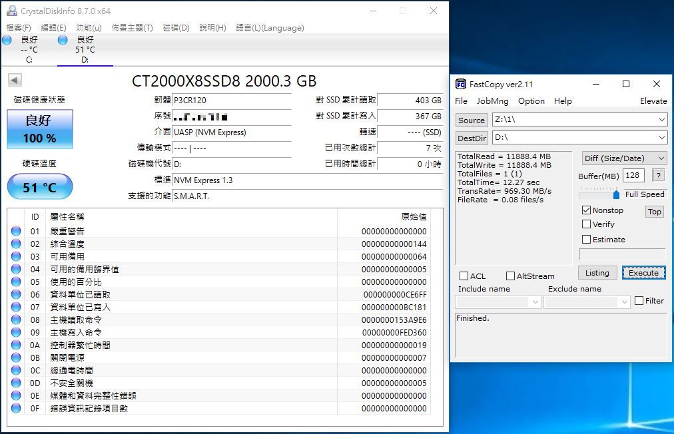This screenshot has height=434, width=674.
Task: Open FastCopy File menu
Action: coord(462,101)
